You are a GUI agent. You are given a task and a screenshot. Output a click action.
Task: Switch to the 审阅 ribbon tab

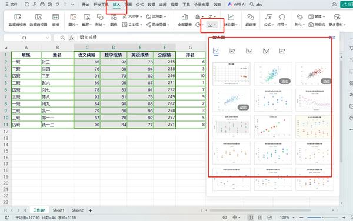[163, 5]
